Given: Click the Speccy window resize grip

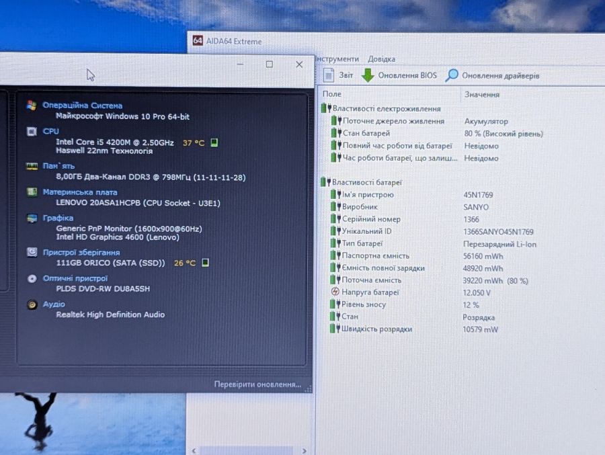Looking at the screenshot, I should click(308, 388).
